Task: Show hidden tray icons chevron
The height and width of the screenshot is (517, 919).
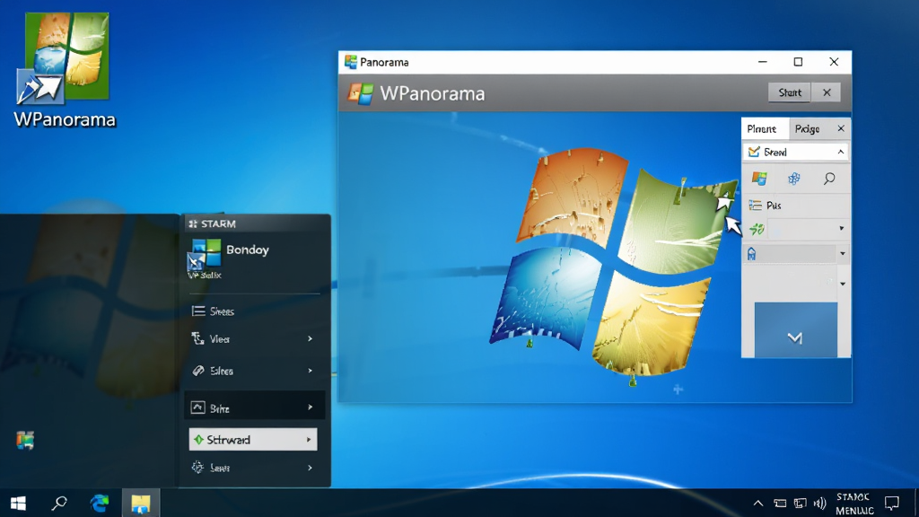Action: pos(757,503)
